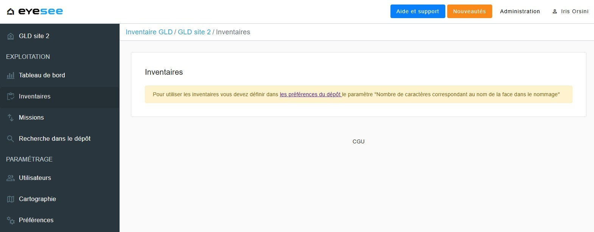Follow the "les préférences du dépôt" link
Image resolution: width=594 pixels, height=232 pixels.
click(x=310, y=94)
